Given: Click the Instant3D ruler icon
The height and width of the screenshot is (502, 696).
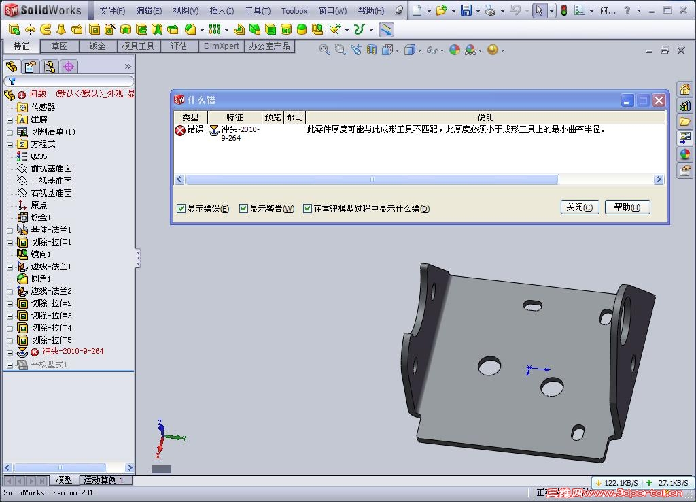Looking at the screenshot, I should point(386,29).
